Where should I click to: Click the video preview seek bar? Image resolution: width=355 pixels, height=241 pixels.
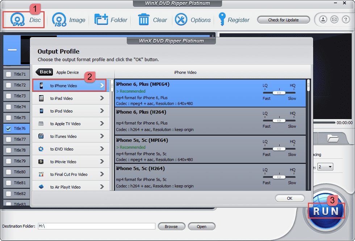click(324, 123)
